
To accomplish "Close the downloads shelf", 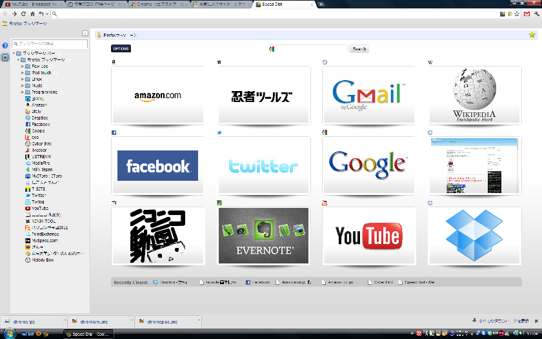I will coord(536,321).
